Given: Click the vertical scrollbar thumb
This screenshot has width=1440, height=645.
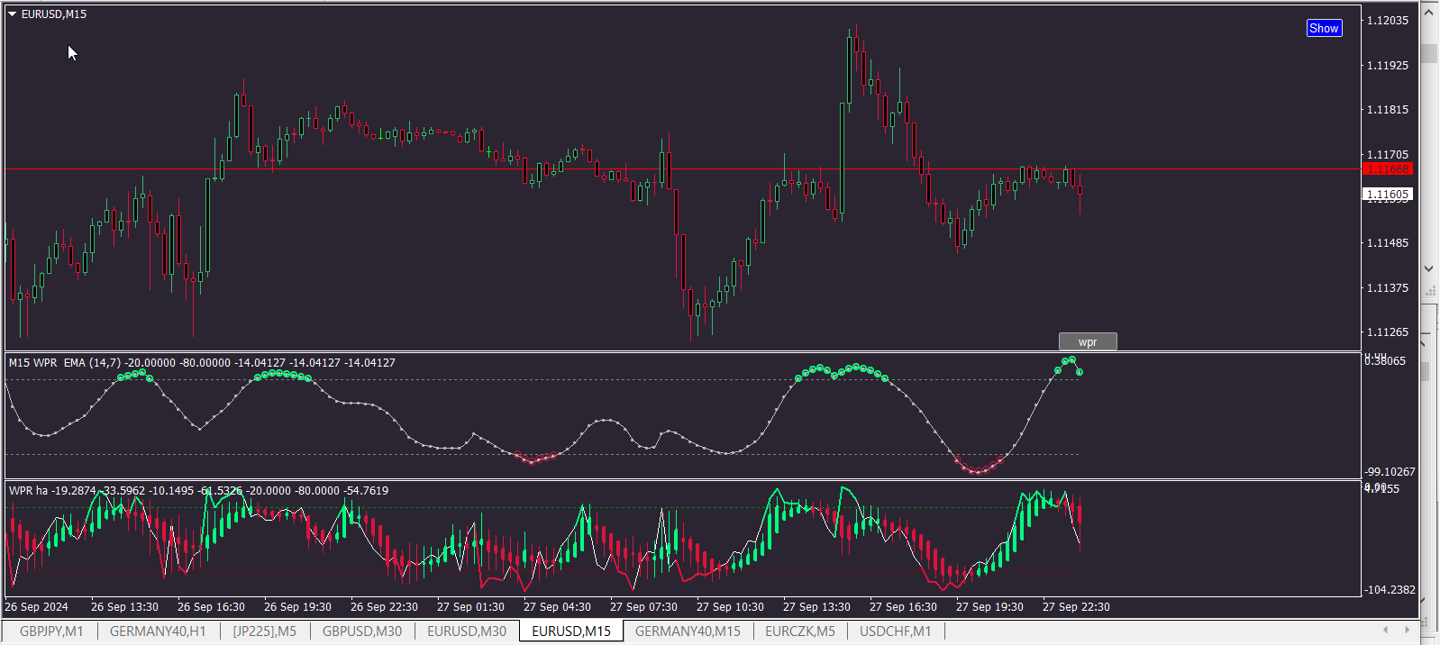Looking at the screenshot, I should click(x=1429, y=54).
